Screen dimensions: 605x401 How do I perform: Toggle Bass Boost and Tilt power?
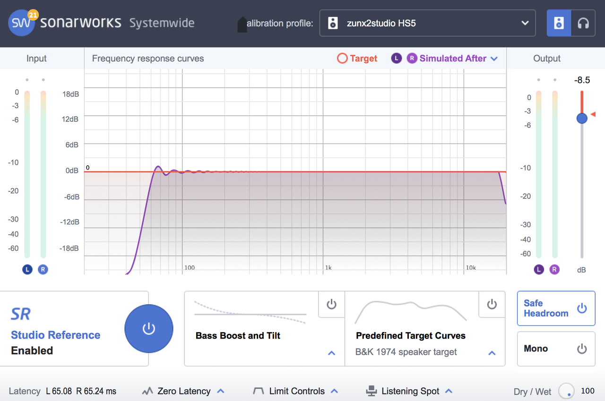[x=332, y=304]
